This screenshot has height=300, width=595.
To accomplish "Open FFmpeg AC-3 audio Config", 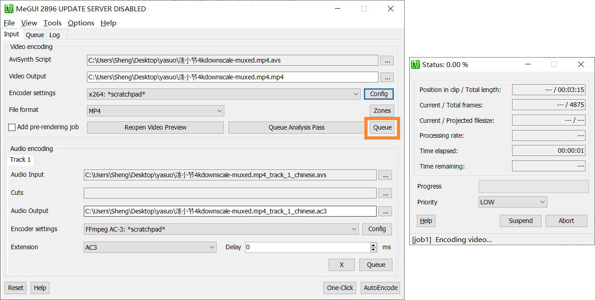I will click(x=377, y=229).
